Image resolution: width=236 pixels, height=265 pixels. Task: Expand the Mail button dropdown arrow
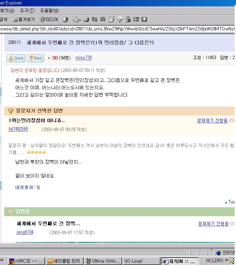pos(80,20)
